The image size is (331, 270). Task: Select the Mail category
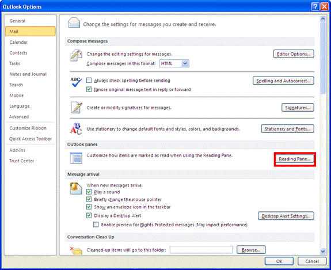click(30, 32)
